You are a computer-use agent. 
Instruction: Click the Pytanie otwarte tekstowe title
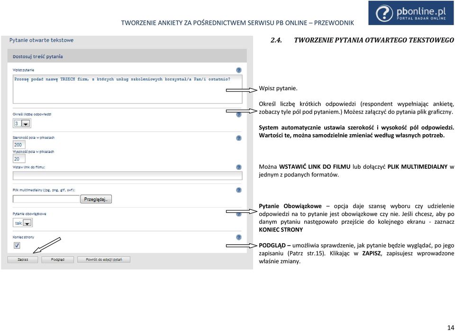(42, 40)
